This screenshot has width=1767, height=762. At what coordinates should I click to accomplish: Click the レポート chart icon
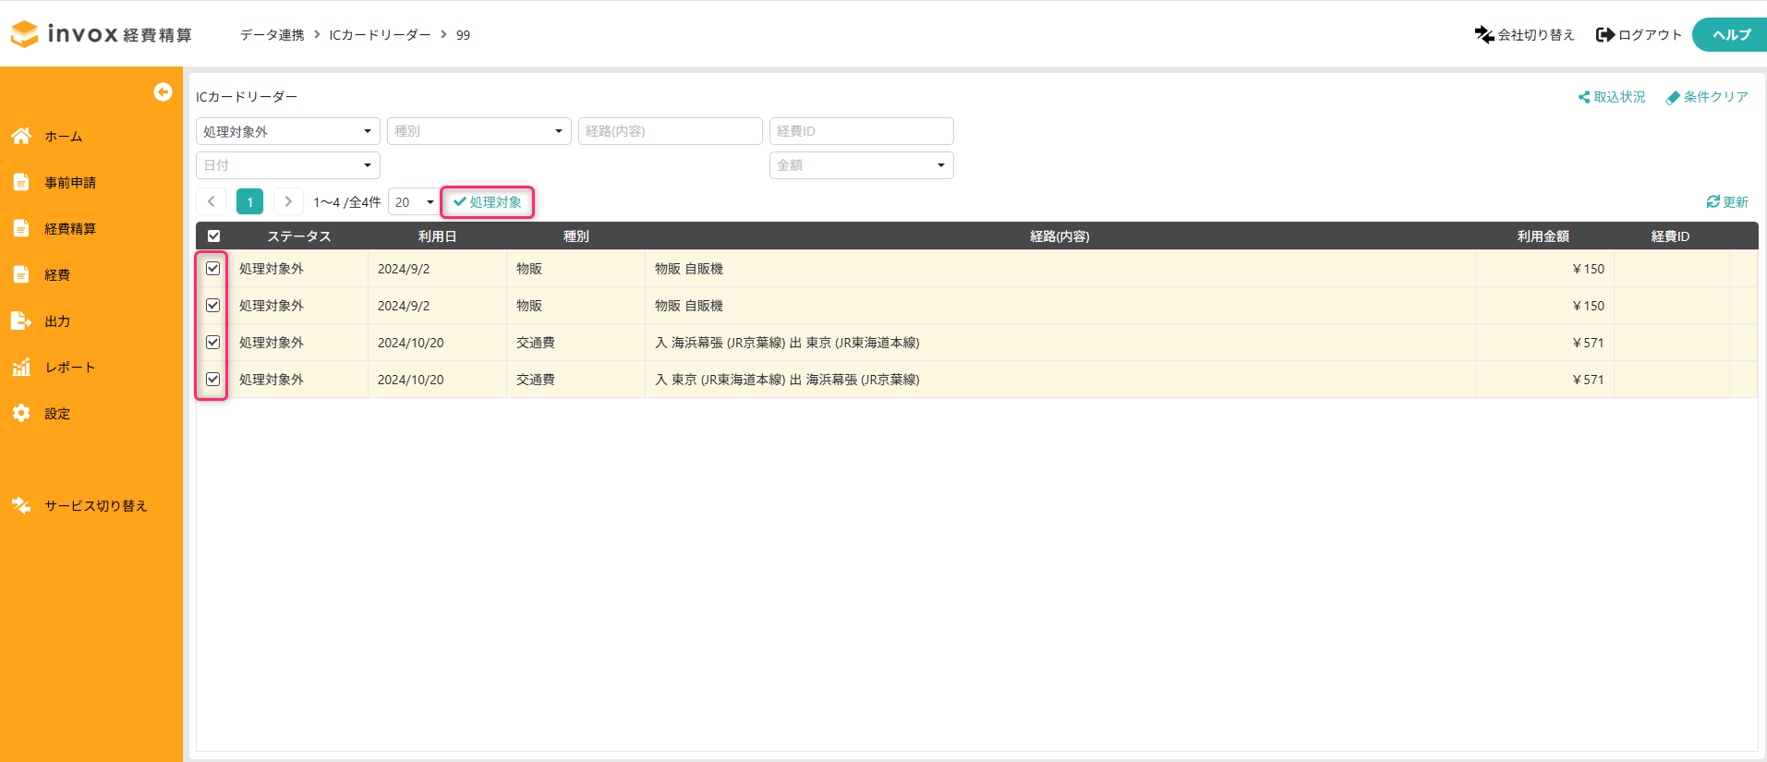(21, 367)
